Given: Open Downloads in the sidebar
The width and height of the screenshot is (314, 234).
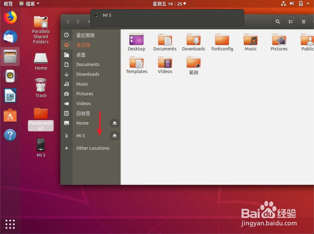Looking at the screenshot, I should coord(90,74).
